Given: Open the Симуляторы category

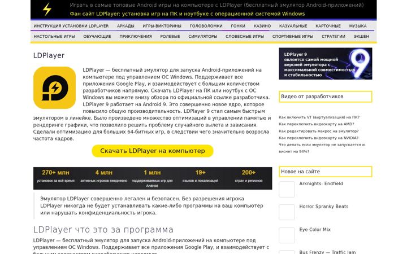Looking at the screenshot, I should click(203, 37).
